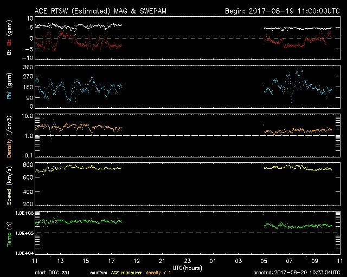
Task: Click the created 2017-08-20 timestamp
Action: pos(299,273)
